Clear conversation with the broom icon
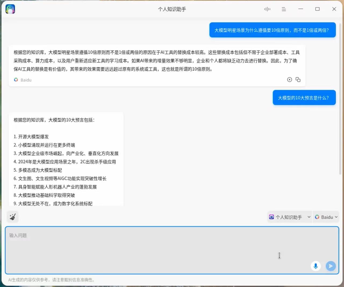 13,217
